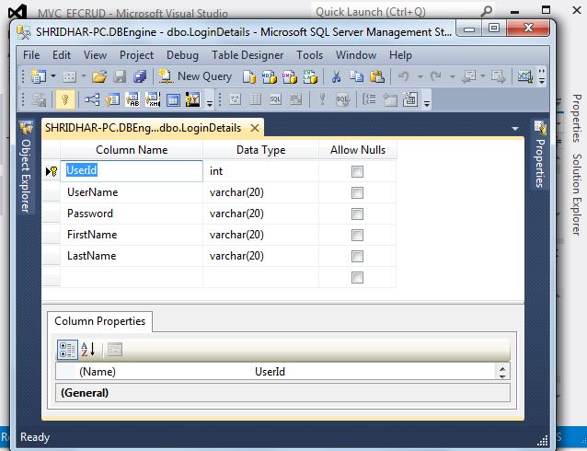
Task: Toggle Allow Nulls for FirstName
Action: (358, 236)
